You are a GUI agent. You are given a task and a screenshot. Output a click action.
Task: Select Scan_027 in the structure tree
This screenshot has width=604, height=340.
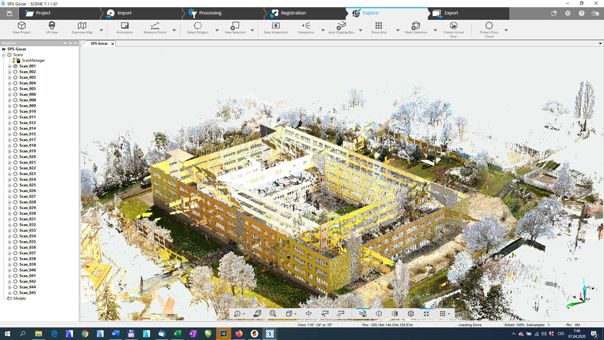(28, 196)
